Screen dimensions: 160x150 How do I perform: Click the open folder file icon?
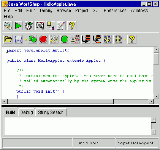[x=8, y=39]
